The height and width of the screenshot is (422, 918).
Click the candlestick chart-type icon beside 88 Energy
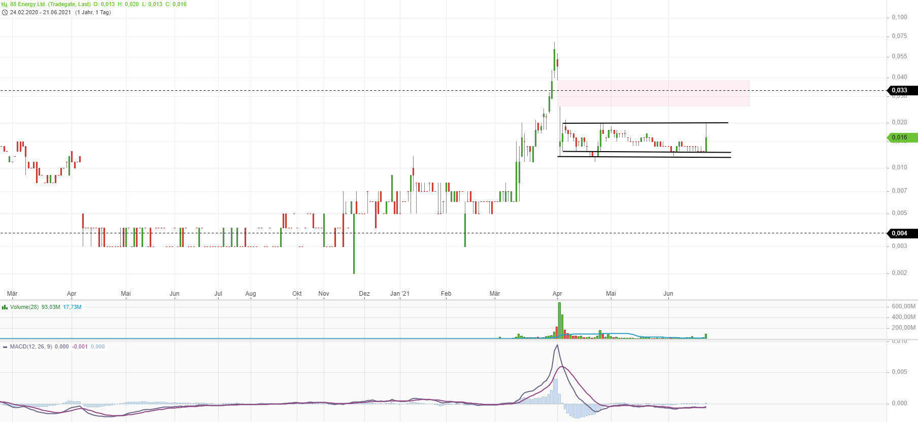coord(5,4)
